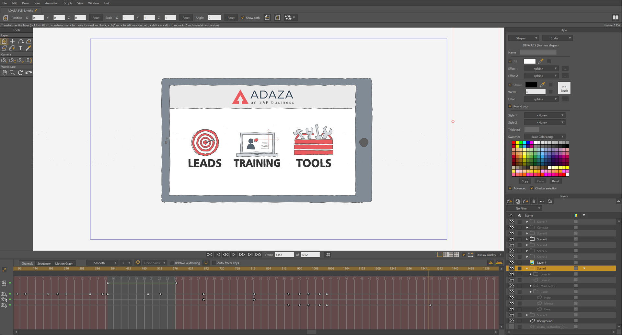Expand the Scene 6 group layer
The width and height of the screenshot is (622, 335).
527,239
